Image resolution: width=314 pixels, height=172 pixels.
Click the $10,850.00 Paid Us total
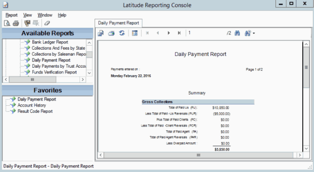pyautogui.click(x=221, y=108)
